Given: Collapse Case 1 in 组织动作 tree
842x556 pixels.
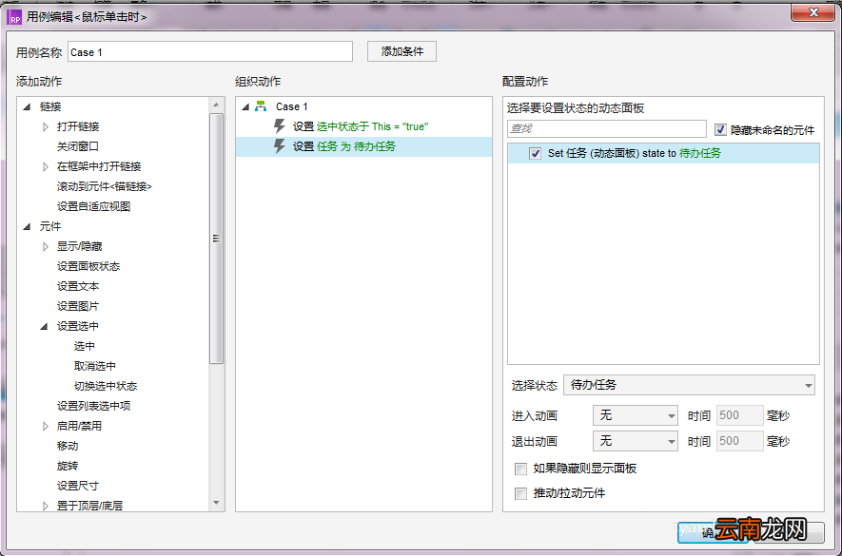Looking at the screenshot, I should pyautogui.click(x=245, y=106).
